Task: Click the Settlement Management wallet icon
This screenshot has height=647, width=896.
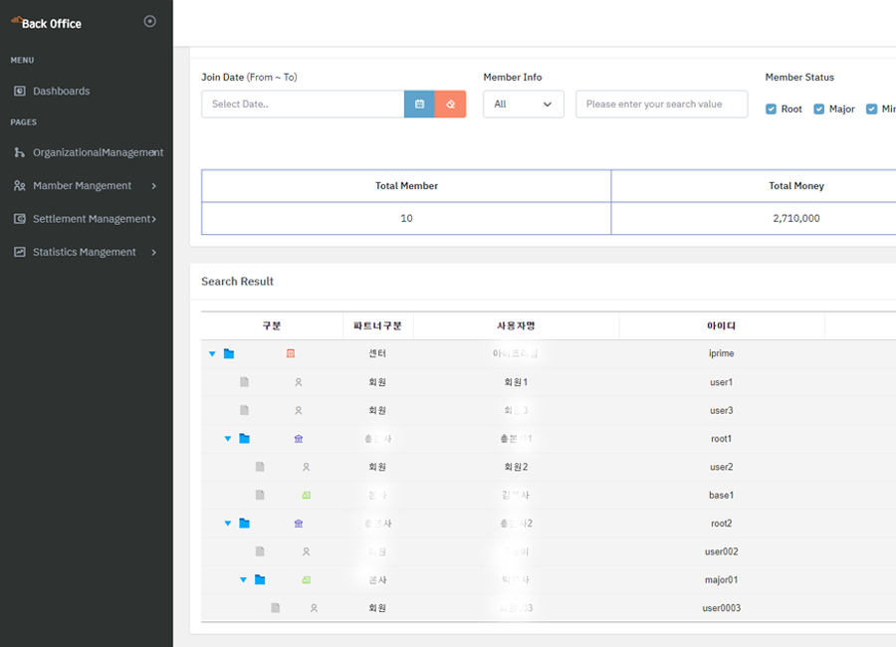Action: tap(20, 219)
